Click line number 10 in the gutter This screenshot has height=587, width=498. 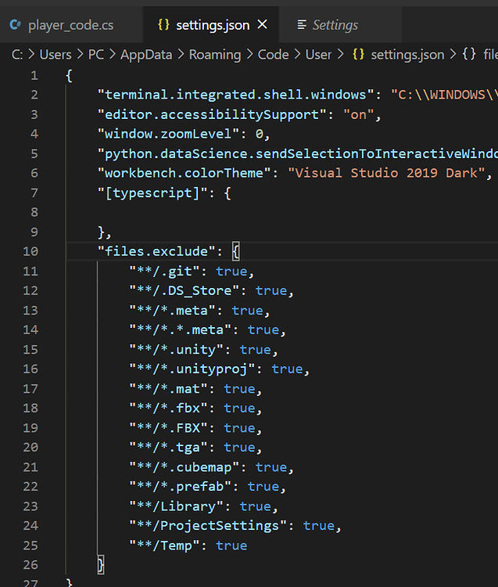pos(30,251)
